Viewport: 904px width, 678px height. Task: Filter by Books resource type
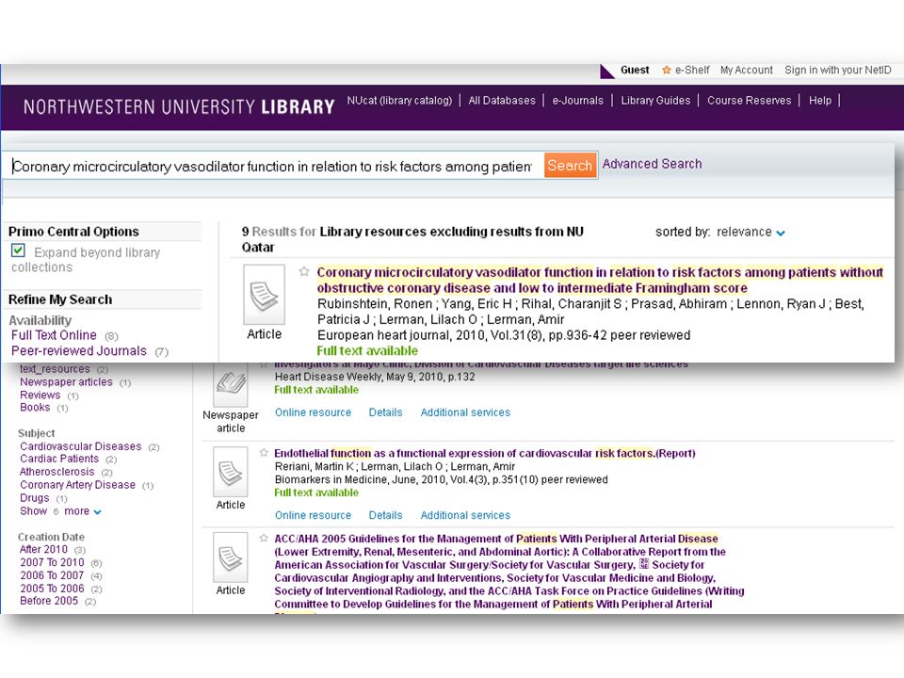35,407
